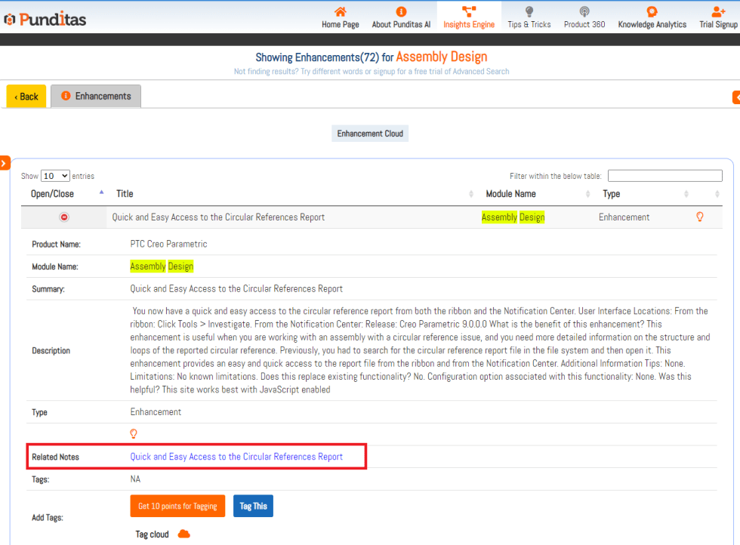Open the Related Notes Circular References link

click(236, 457)
